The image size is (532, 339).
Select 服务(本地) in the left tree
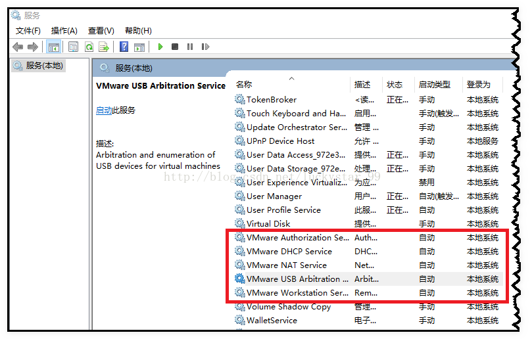[x=44, y=66]
